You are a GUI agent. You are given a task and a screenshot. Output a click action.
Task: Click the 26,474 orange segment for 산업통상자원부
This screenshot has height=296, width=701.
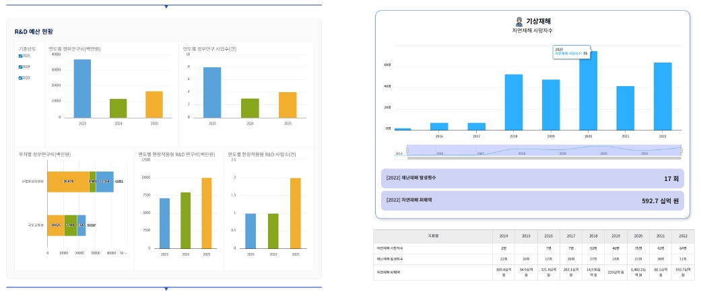click(69, 182)
